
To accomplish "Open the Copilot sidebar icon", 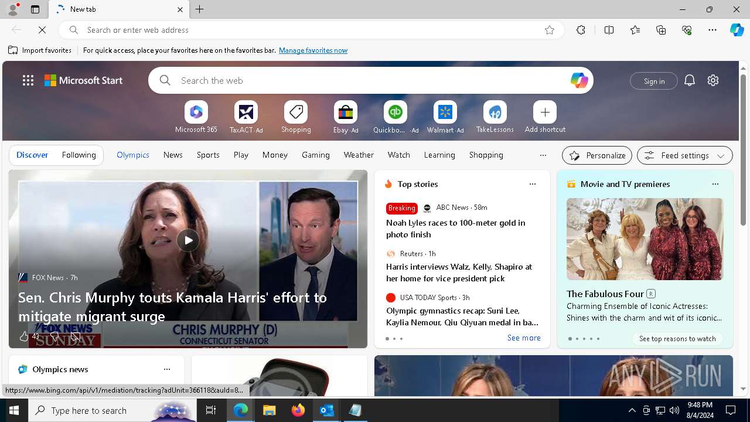I will click(737, 30).
